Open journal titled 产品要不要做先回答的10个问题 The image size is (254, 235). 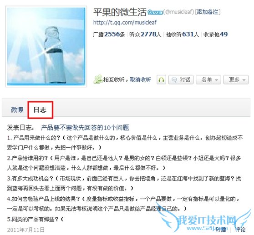85,128
